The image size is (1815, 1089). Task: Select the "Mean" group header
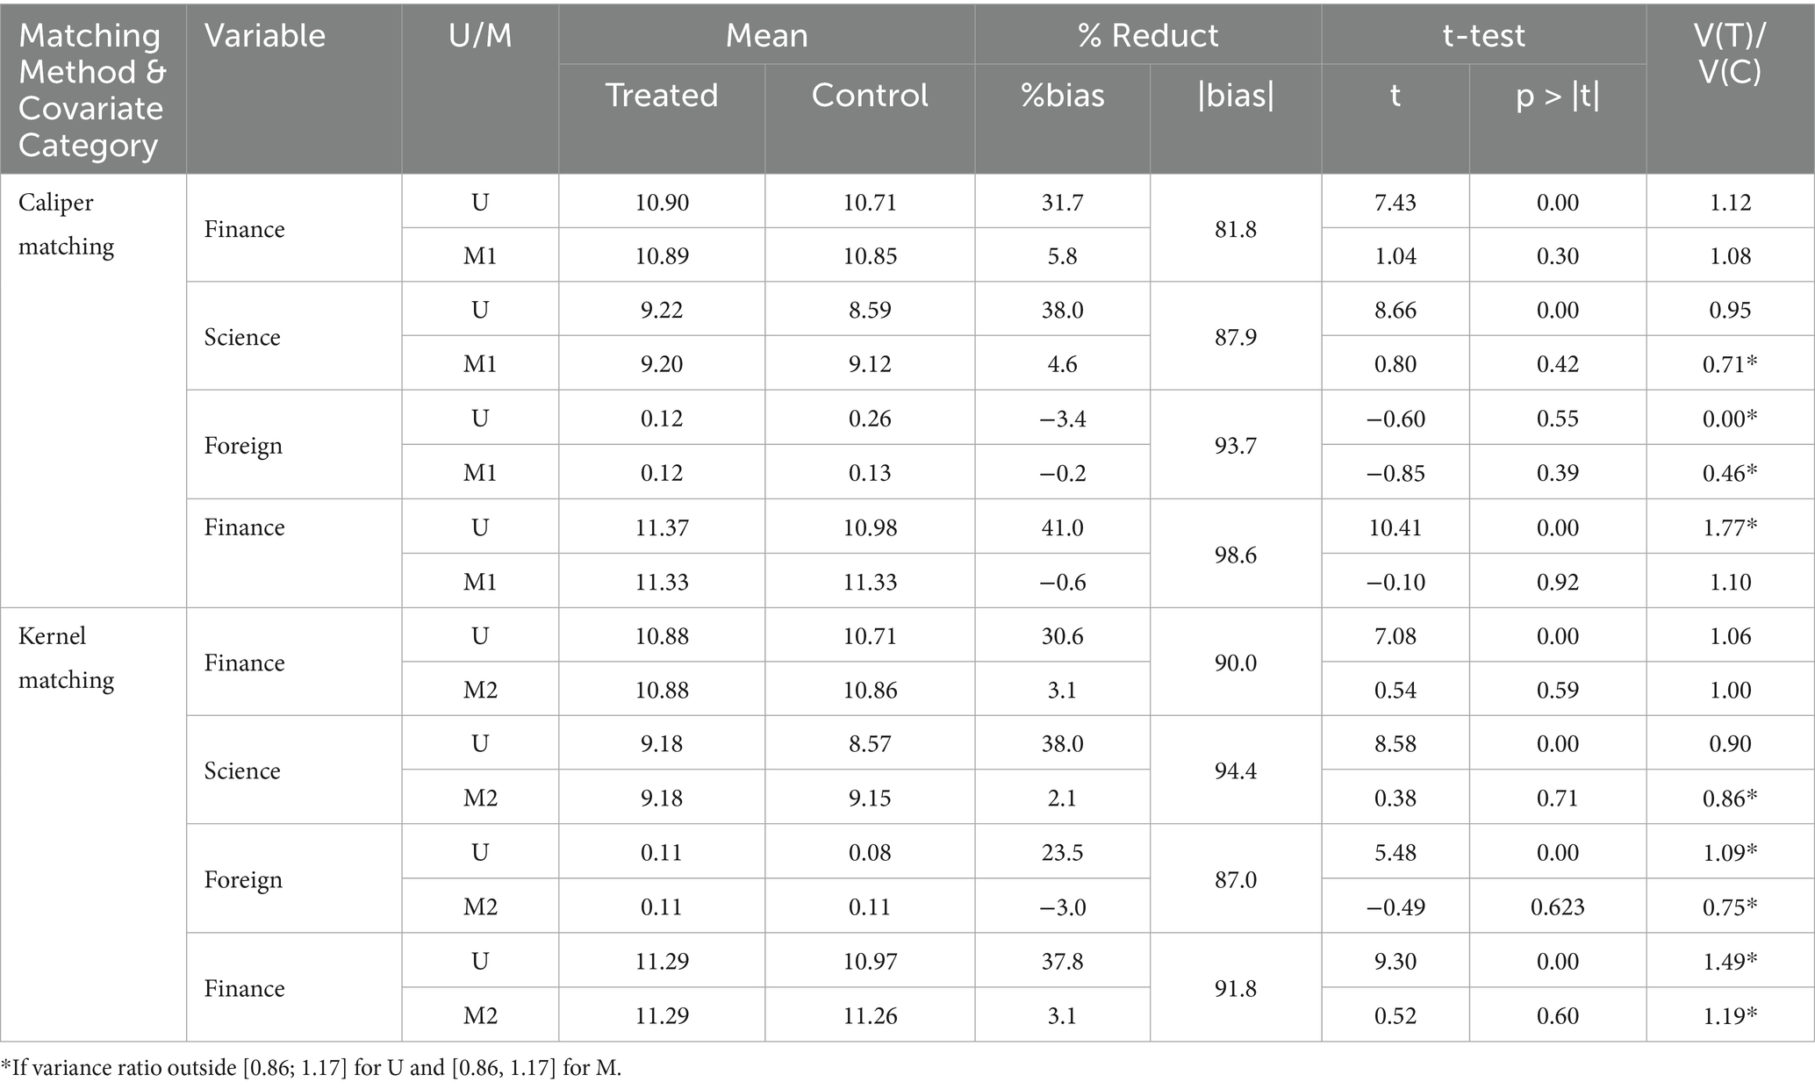coord(766,36)
